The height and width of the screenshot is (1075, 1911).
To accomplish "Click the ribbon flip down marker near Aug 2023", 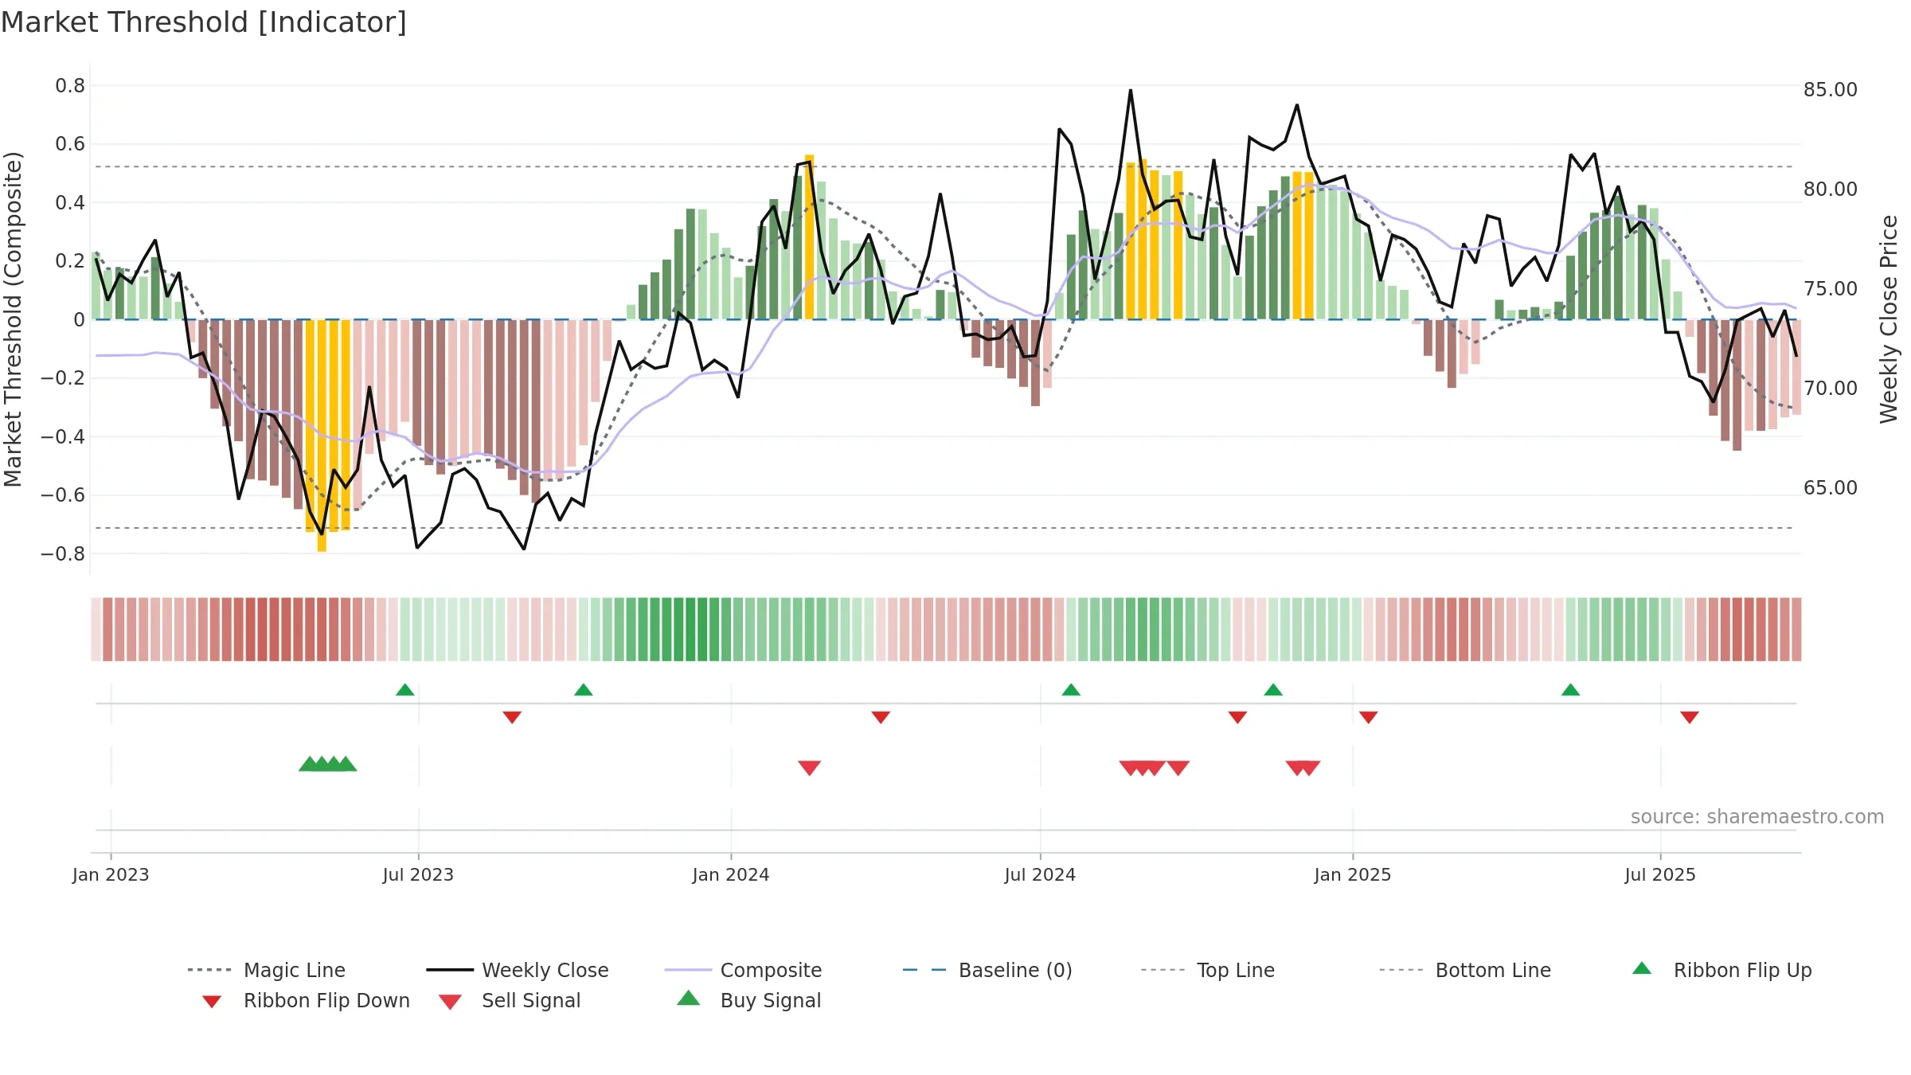I will 512,717.
